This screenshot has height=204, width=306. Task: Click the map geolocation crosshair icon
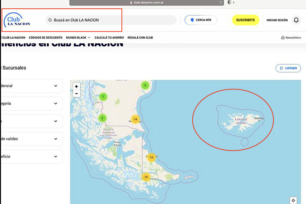293,201
